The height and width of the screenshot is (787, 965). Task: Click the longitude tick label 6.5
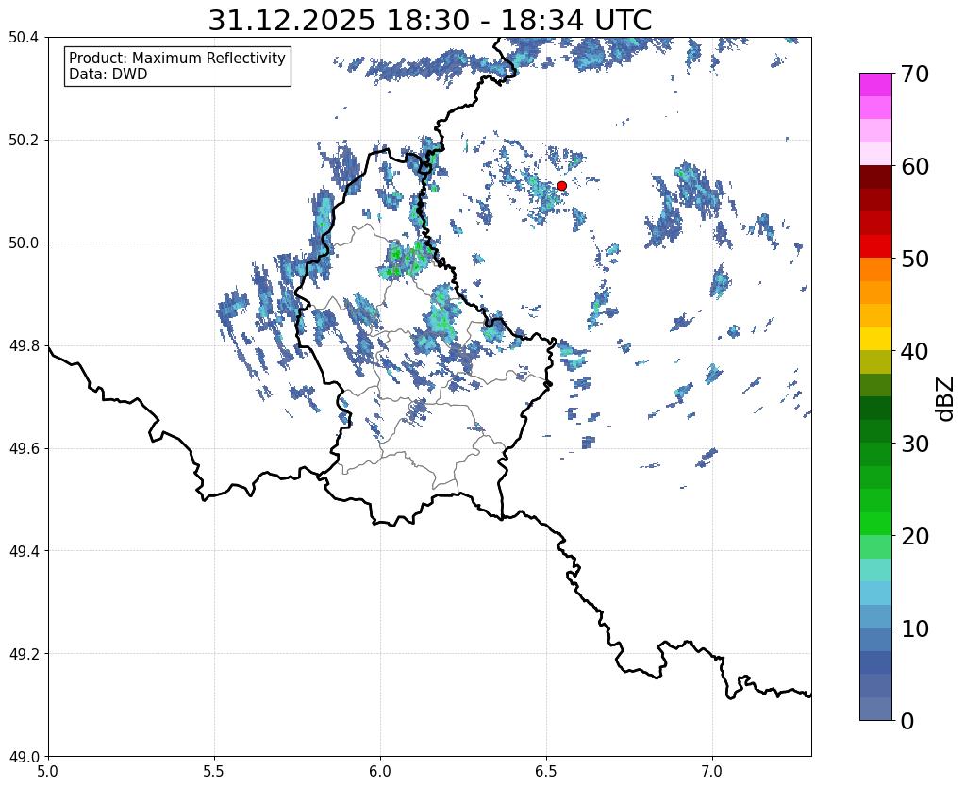coord(546,771)
